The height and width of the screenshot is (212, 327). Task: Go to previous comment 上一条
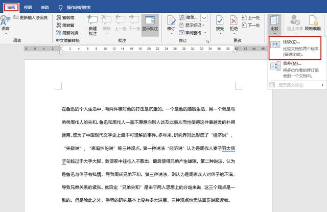[121, 23]
